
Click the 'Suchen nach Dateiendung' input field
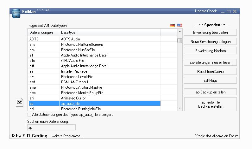point(51,128)
